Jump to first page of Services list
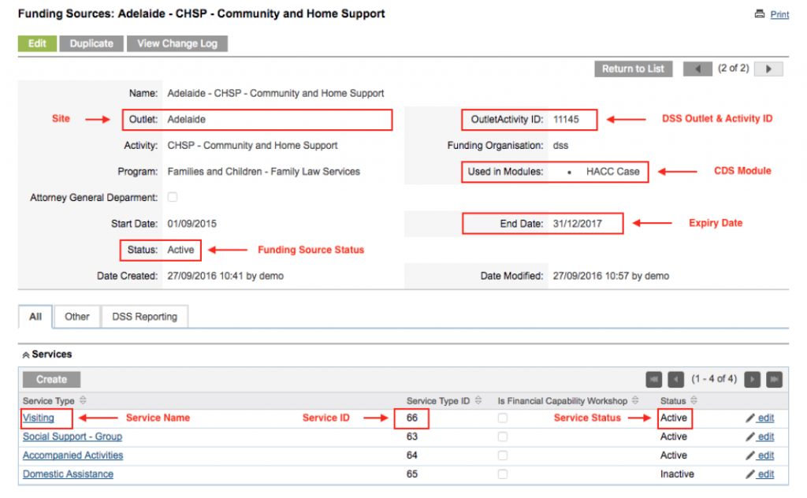 (653, 379)
